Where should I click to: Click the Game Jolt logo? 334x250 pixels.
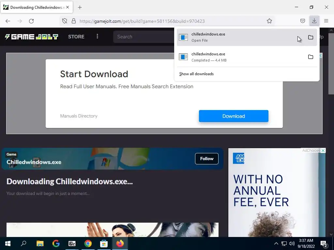[32, 37]
